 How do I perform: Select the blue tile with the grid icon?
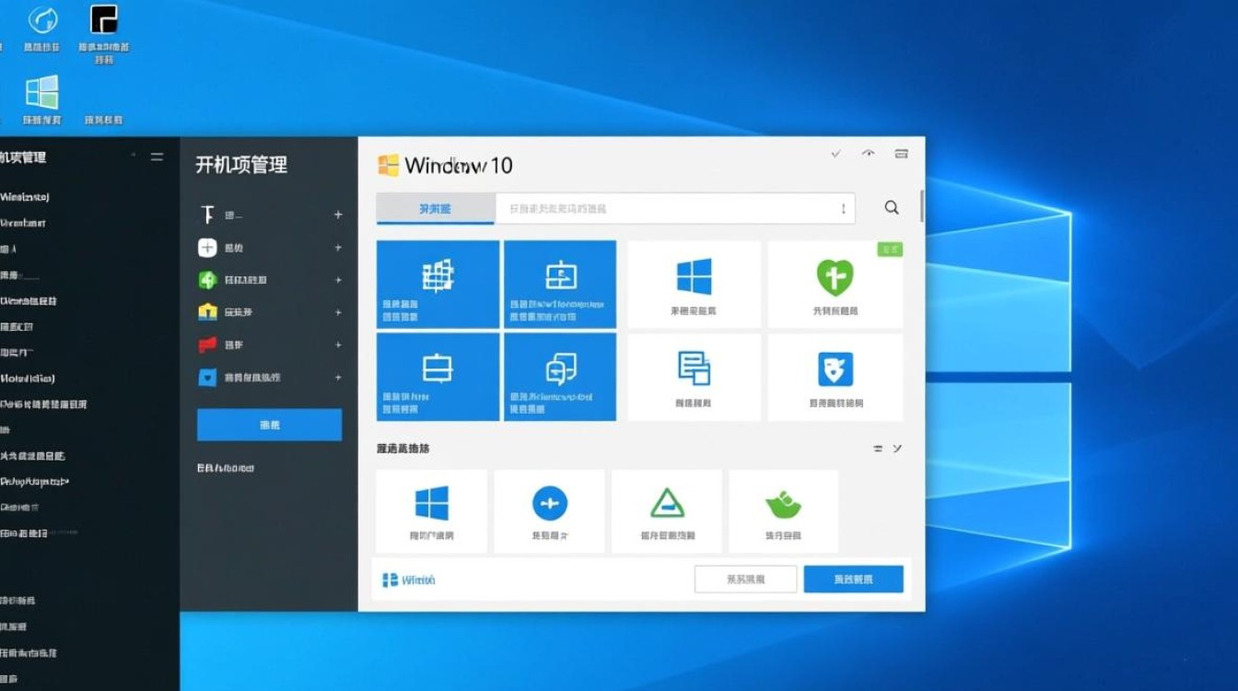438,284
